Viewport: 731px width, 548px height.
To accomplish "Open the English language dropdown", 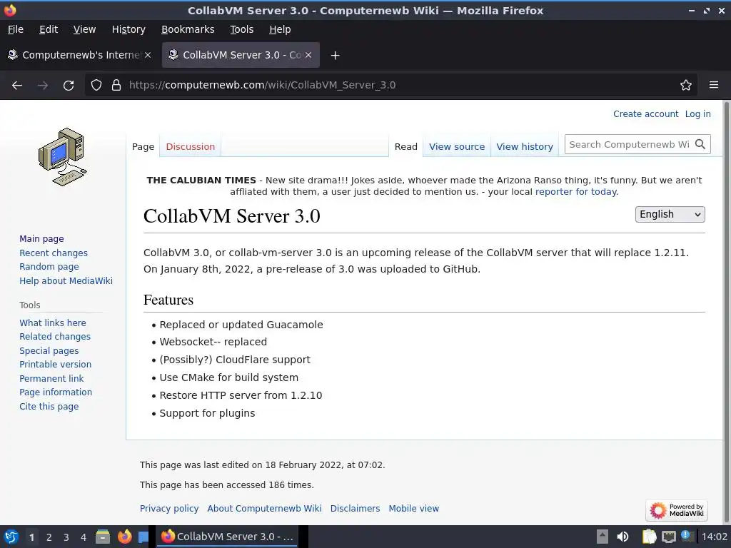I will [x=670, y=214].
